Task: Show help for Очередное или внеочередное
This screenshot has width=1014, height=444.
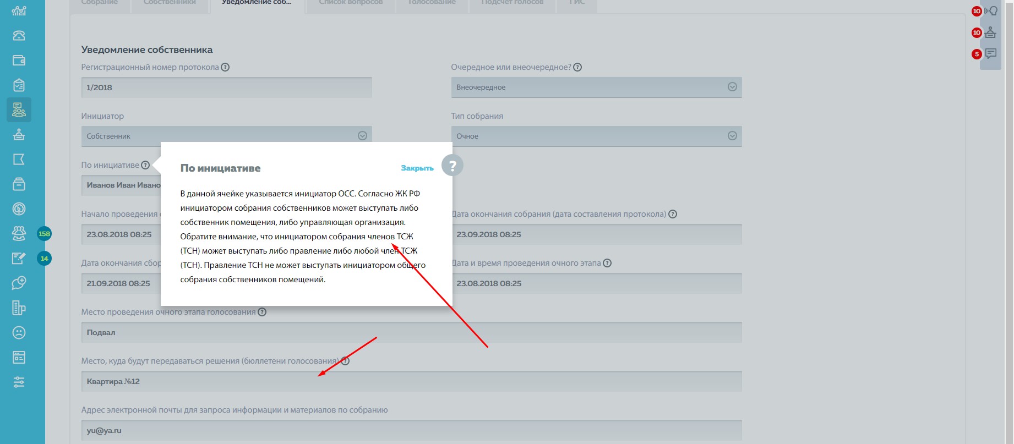Action: coord(577,67)
